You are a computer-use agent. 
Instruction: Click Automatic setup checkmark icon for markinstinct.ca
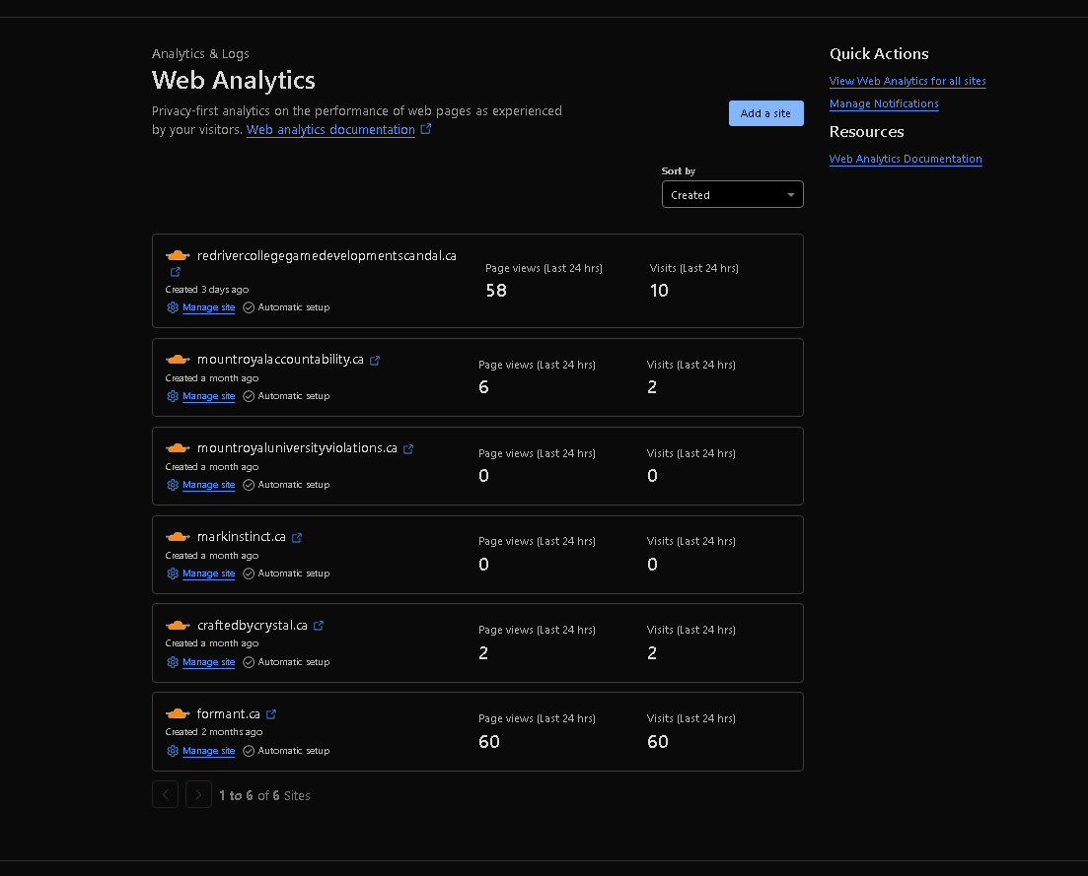point(249,573)
